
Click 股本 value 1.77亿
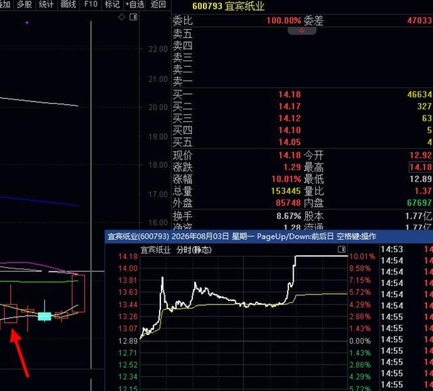coord(419,216)
